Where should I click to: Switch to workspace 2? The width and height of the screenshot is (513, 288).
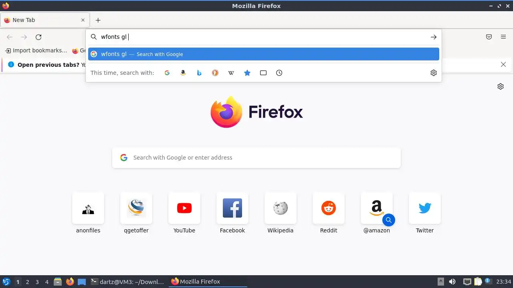[x=28, y=282]
